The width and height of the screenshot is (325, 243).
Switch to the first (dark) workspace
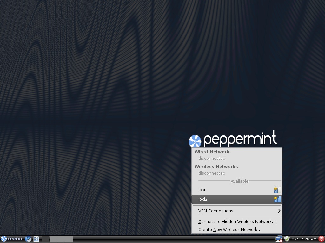pos(45,239)
